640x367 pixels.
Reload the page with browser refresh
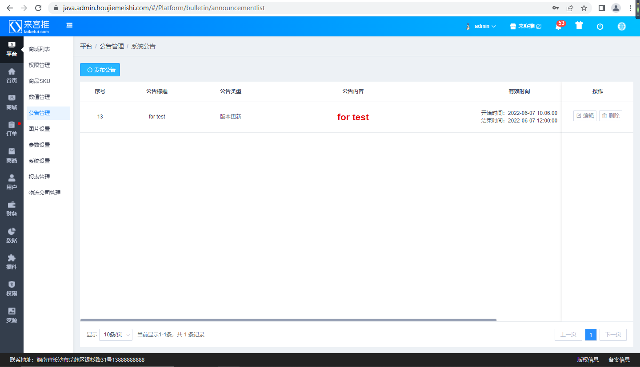point(38,8)
